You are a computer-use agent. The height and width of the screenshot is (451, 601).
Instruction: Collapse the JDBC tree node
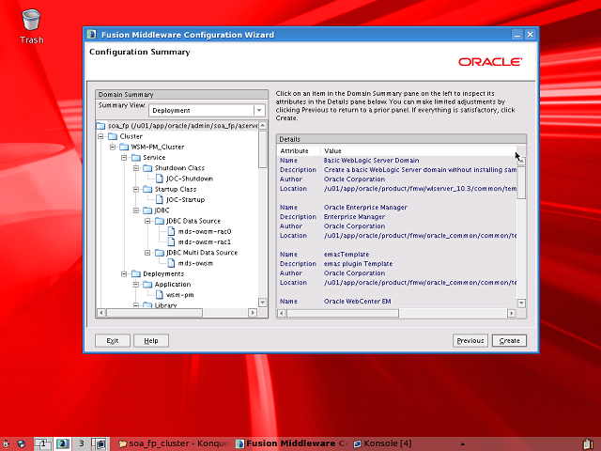pos(135,210)
